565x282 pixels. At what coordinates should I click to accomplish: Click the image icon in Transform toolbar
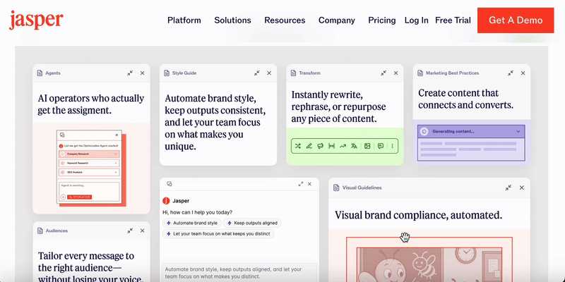coord(367,146)
